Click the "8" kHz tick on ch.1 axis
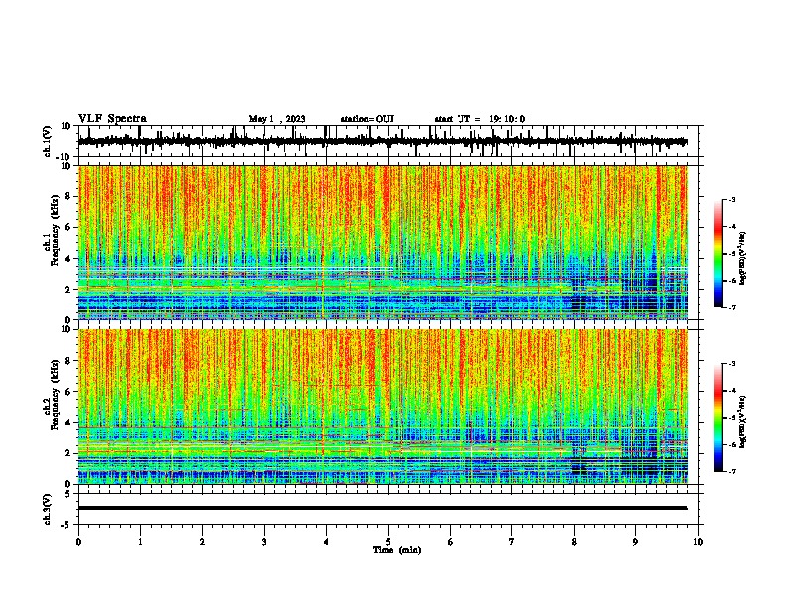Image resolution: width=786 pixels, height=607 pixels. point(68,196)
